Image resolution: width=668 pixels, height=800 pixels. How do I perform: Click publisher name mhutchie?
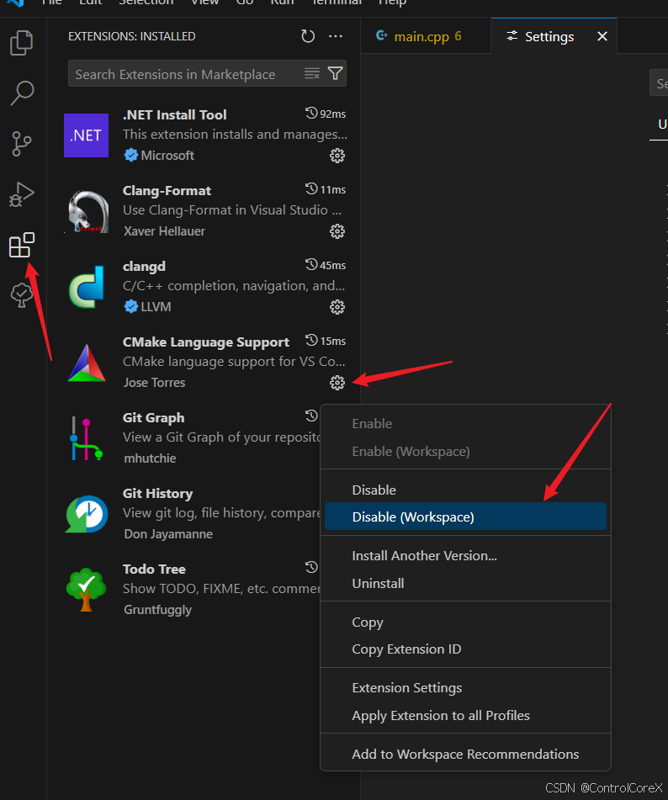(x=150, y=458)
